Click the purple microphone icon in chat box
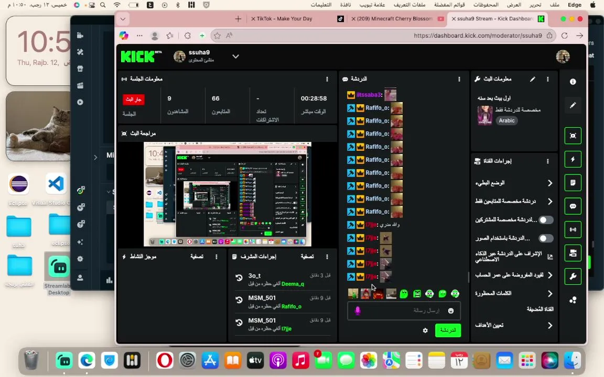Screen dimensions: 604x377 pyautogui.click(x=358, y=311)
